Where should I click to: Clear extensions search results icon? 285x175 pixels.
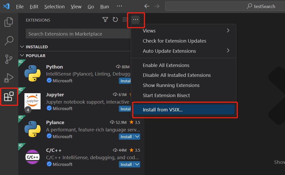coord(125,19)
